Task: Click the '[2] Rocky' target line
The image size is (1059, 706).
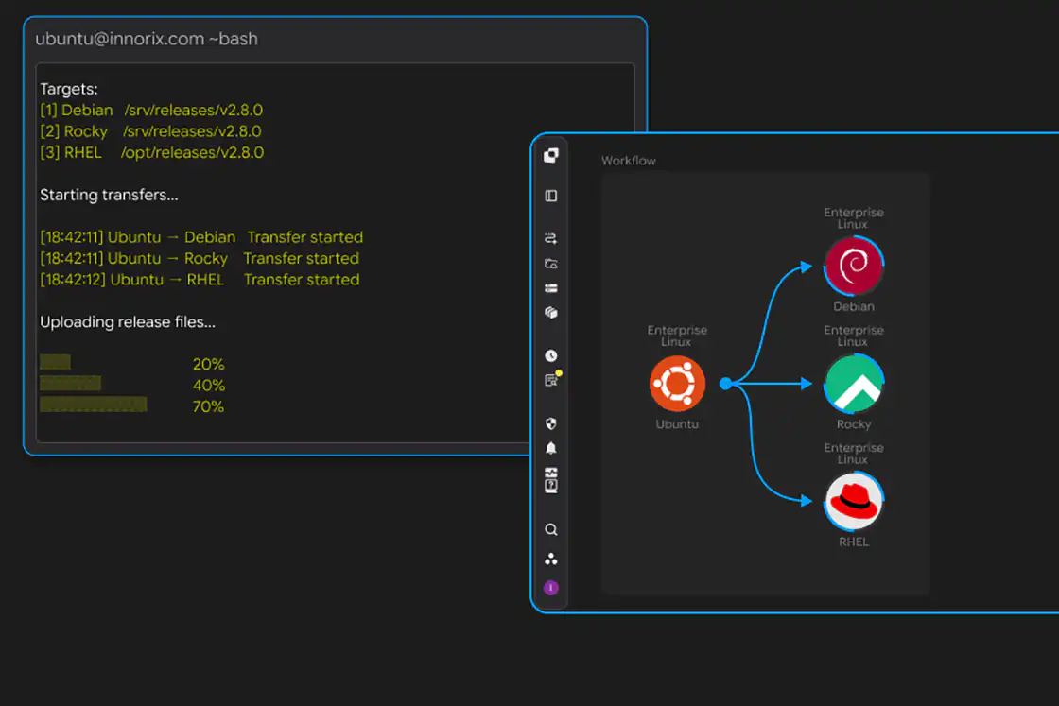Action: (150, 131)
